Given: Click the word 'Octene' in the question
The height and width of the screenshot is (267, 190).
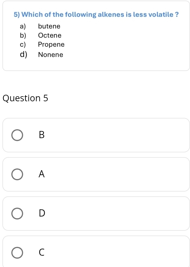Looking at the screenshot, I should tap(50, 36).
